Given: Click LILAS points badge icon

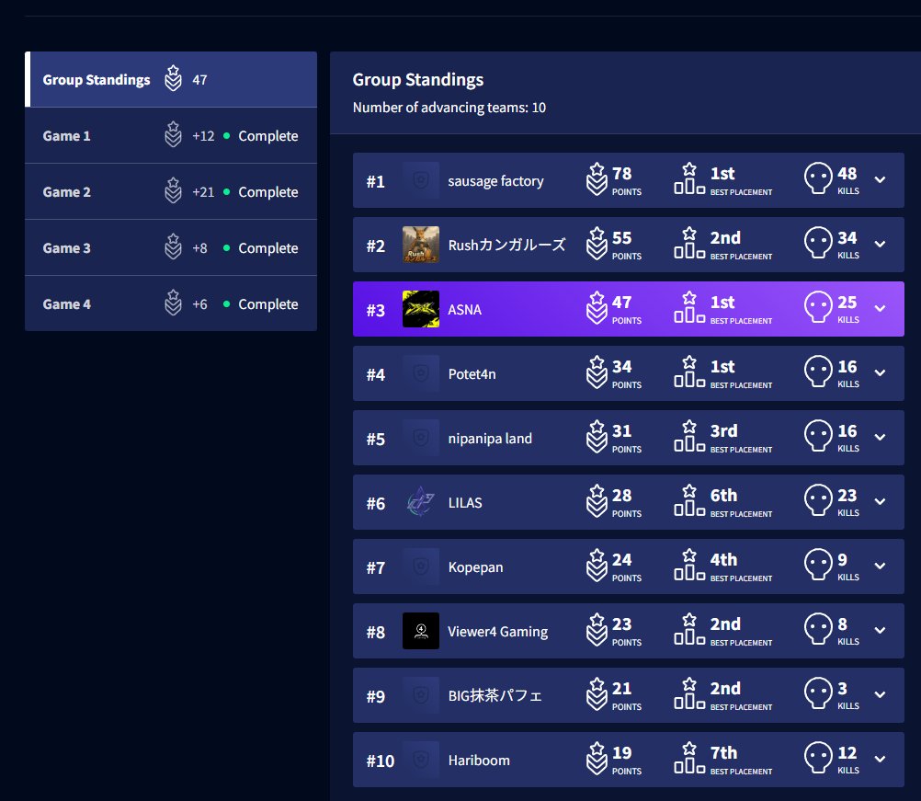Looking at the screenshot, I should pyautogui.click(x=597, y=500).
